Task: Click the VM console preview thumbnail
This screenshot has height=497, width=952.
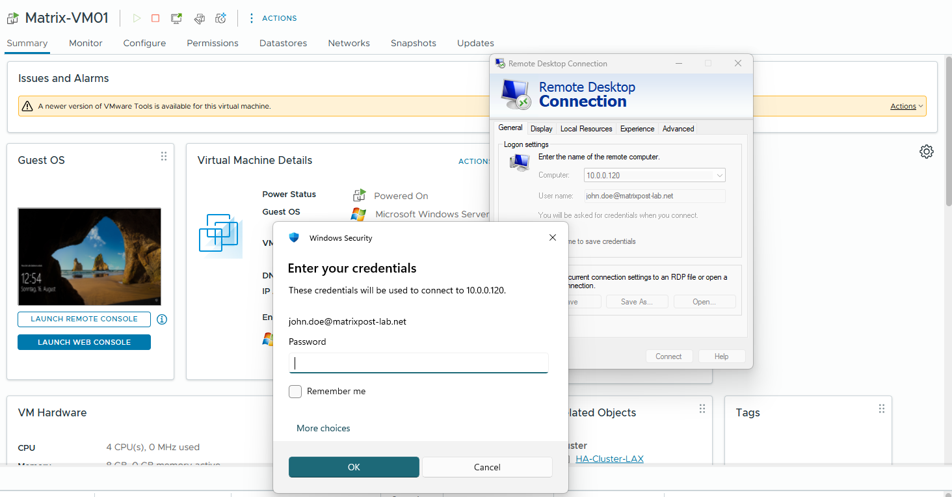Action: (x=89, y=256)
